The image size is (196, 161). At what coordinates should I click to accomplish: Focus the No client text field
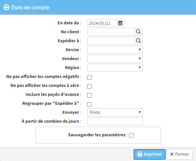[111, 32]
